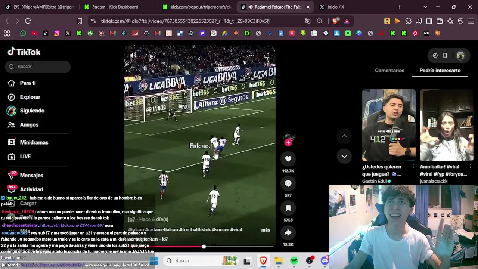Switch to the Comentarios tab
This screenshot has height=269, width=478.
click(389, 70)
